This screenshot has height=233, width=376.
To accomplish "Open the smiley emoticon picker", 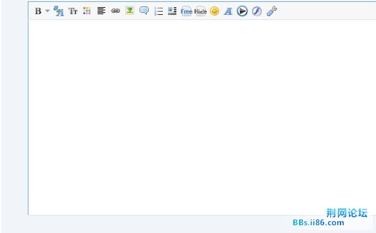I will [214, 11].
